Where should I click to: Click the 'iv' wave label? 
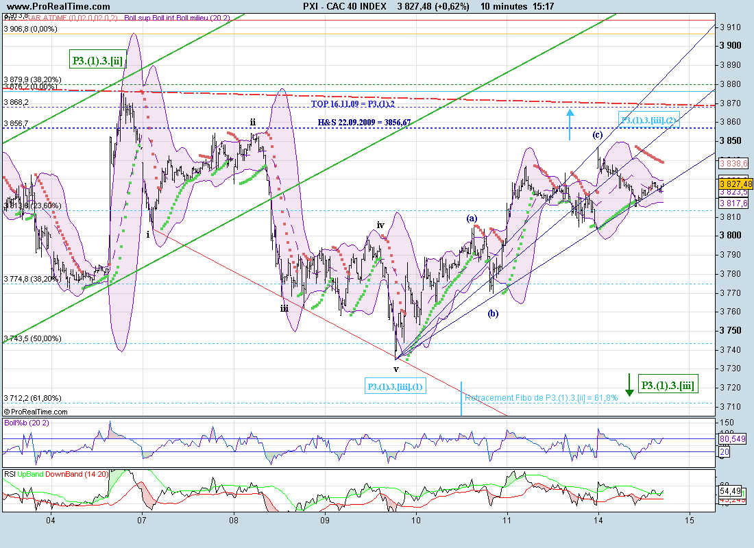(x=380, y=225)
